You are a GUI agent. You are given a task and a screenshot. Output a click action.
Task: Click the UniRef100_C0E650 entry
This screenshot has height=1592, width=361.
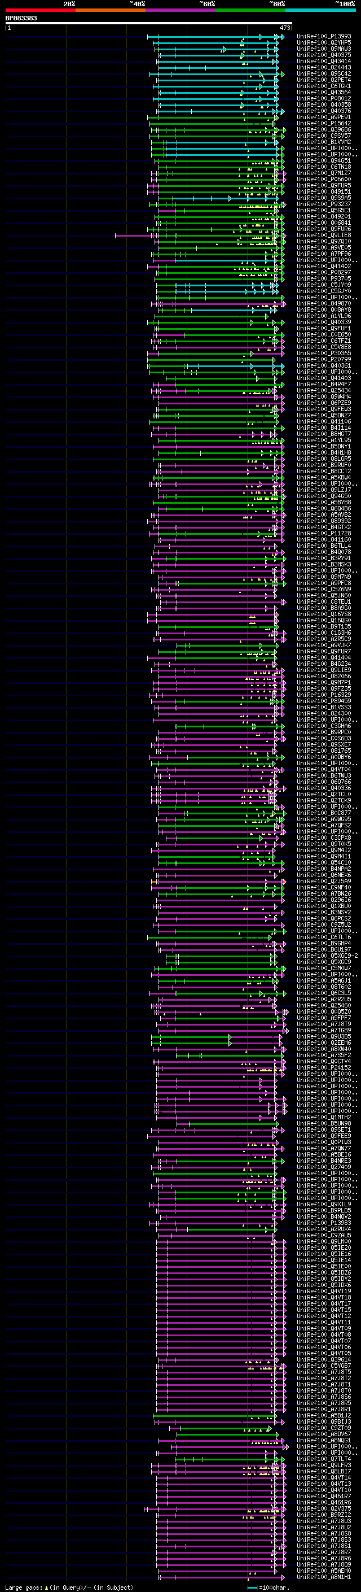[x=324, y=334]
